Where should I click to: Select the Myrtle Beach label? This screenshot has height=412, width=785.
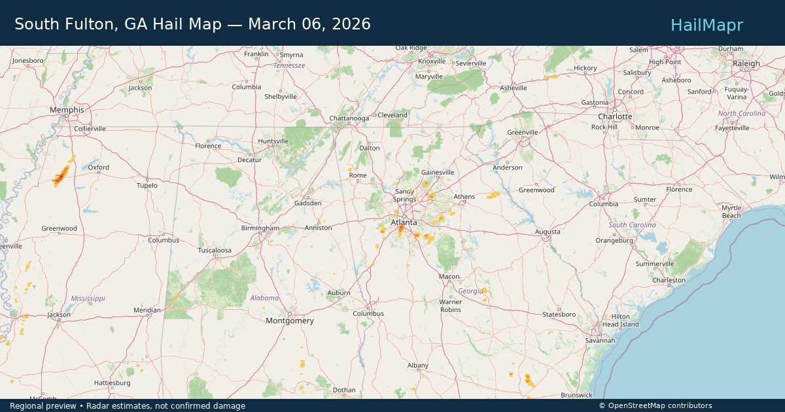click(x=731, y=212)
